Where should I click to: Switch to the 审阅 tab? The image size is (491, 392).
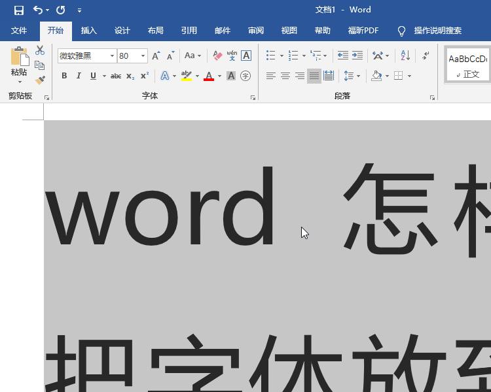pyautogui.click(x=256, y=31)
